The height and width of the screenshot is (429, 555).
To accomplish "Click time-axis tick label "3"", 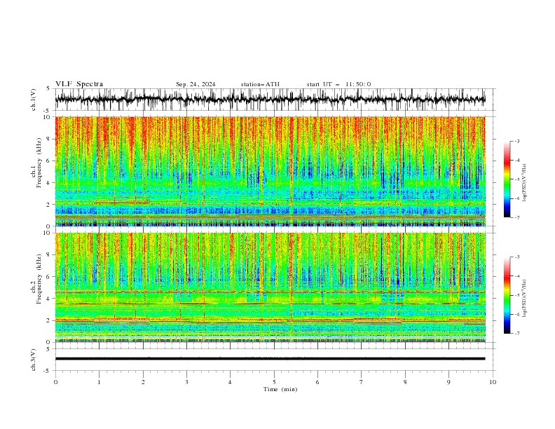I will coord(186,382).
